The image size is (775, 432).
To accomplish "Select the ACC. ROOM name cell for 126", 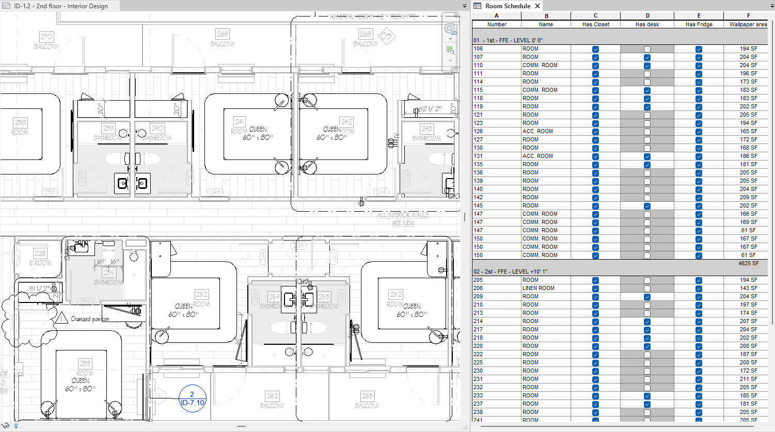I will tap(546, 131).
